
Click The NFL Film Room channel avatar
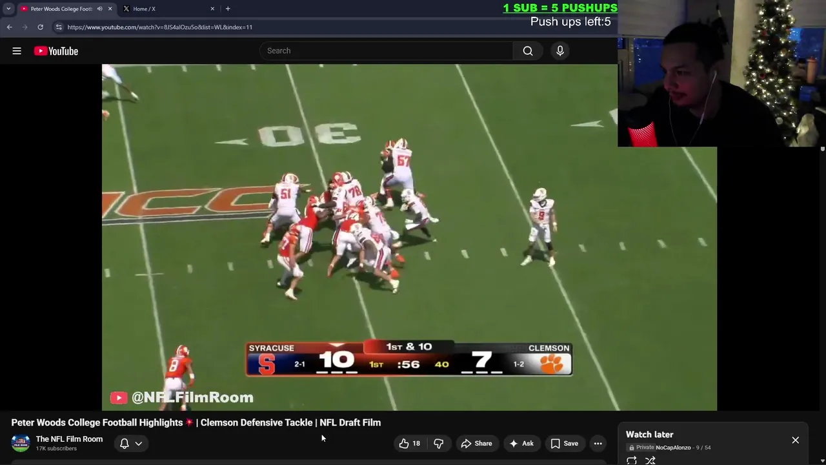pyautogui.click(x=21, y=444)
